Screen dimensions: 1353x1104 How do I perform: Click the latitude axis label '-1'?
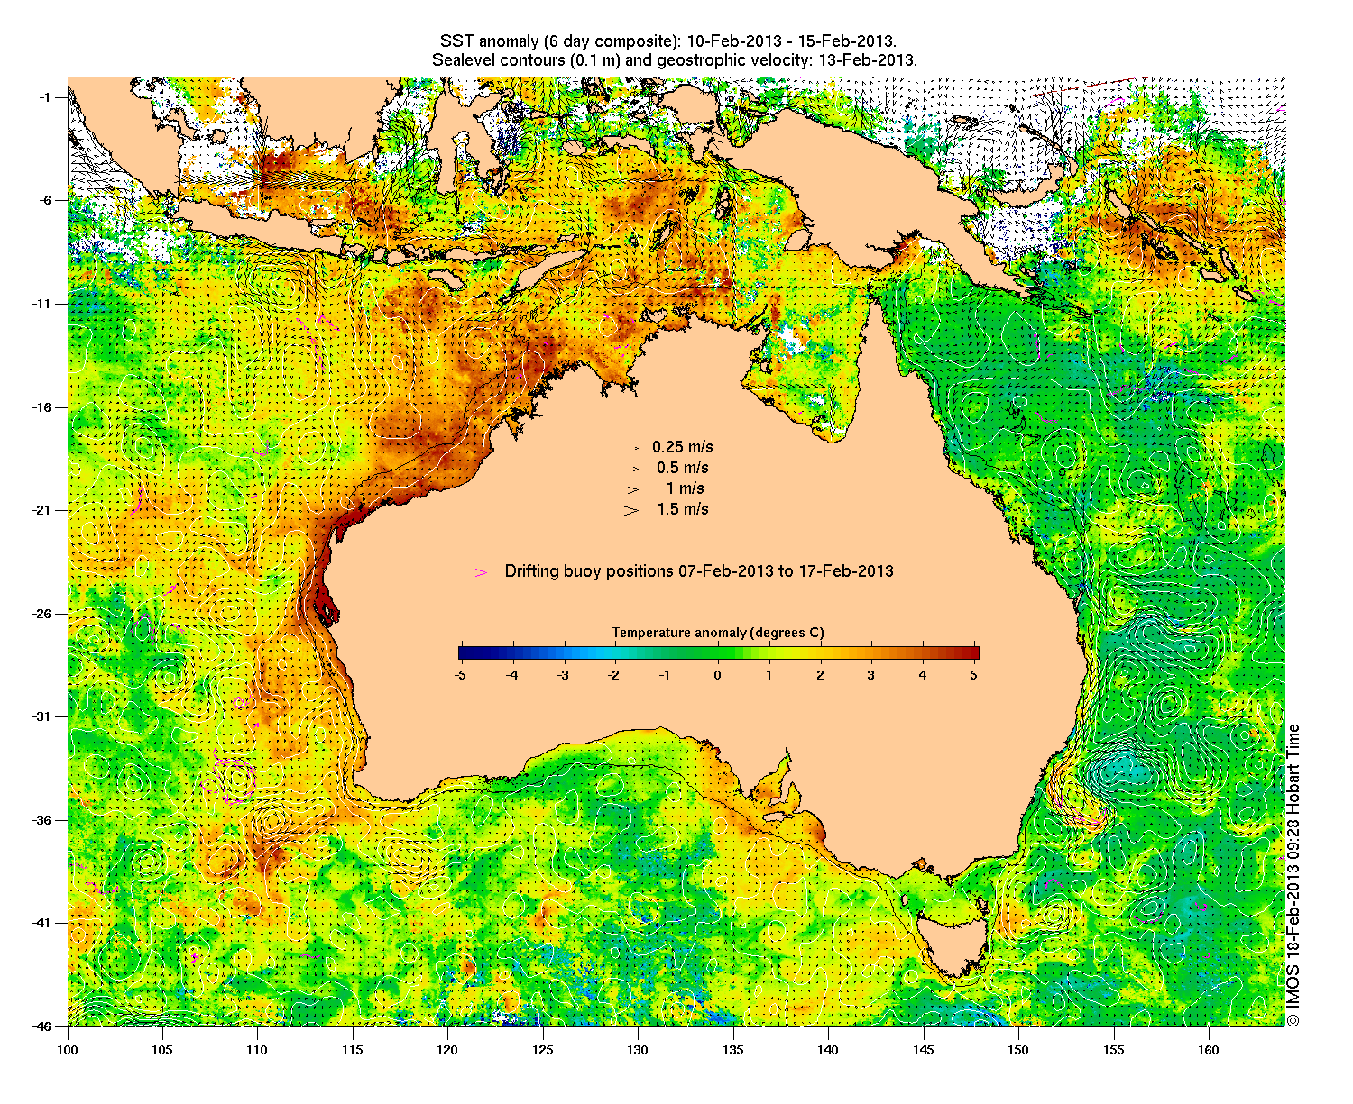(47, 97)
